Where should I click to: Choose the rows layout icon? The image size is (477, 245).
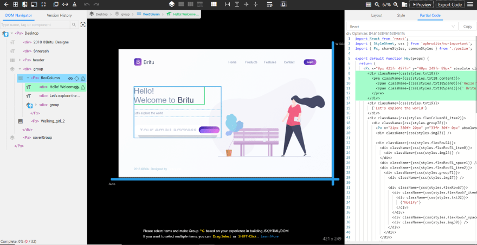181,4
